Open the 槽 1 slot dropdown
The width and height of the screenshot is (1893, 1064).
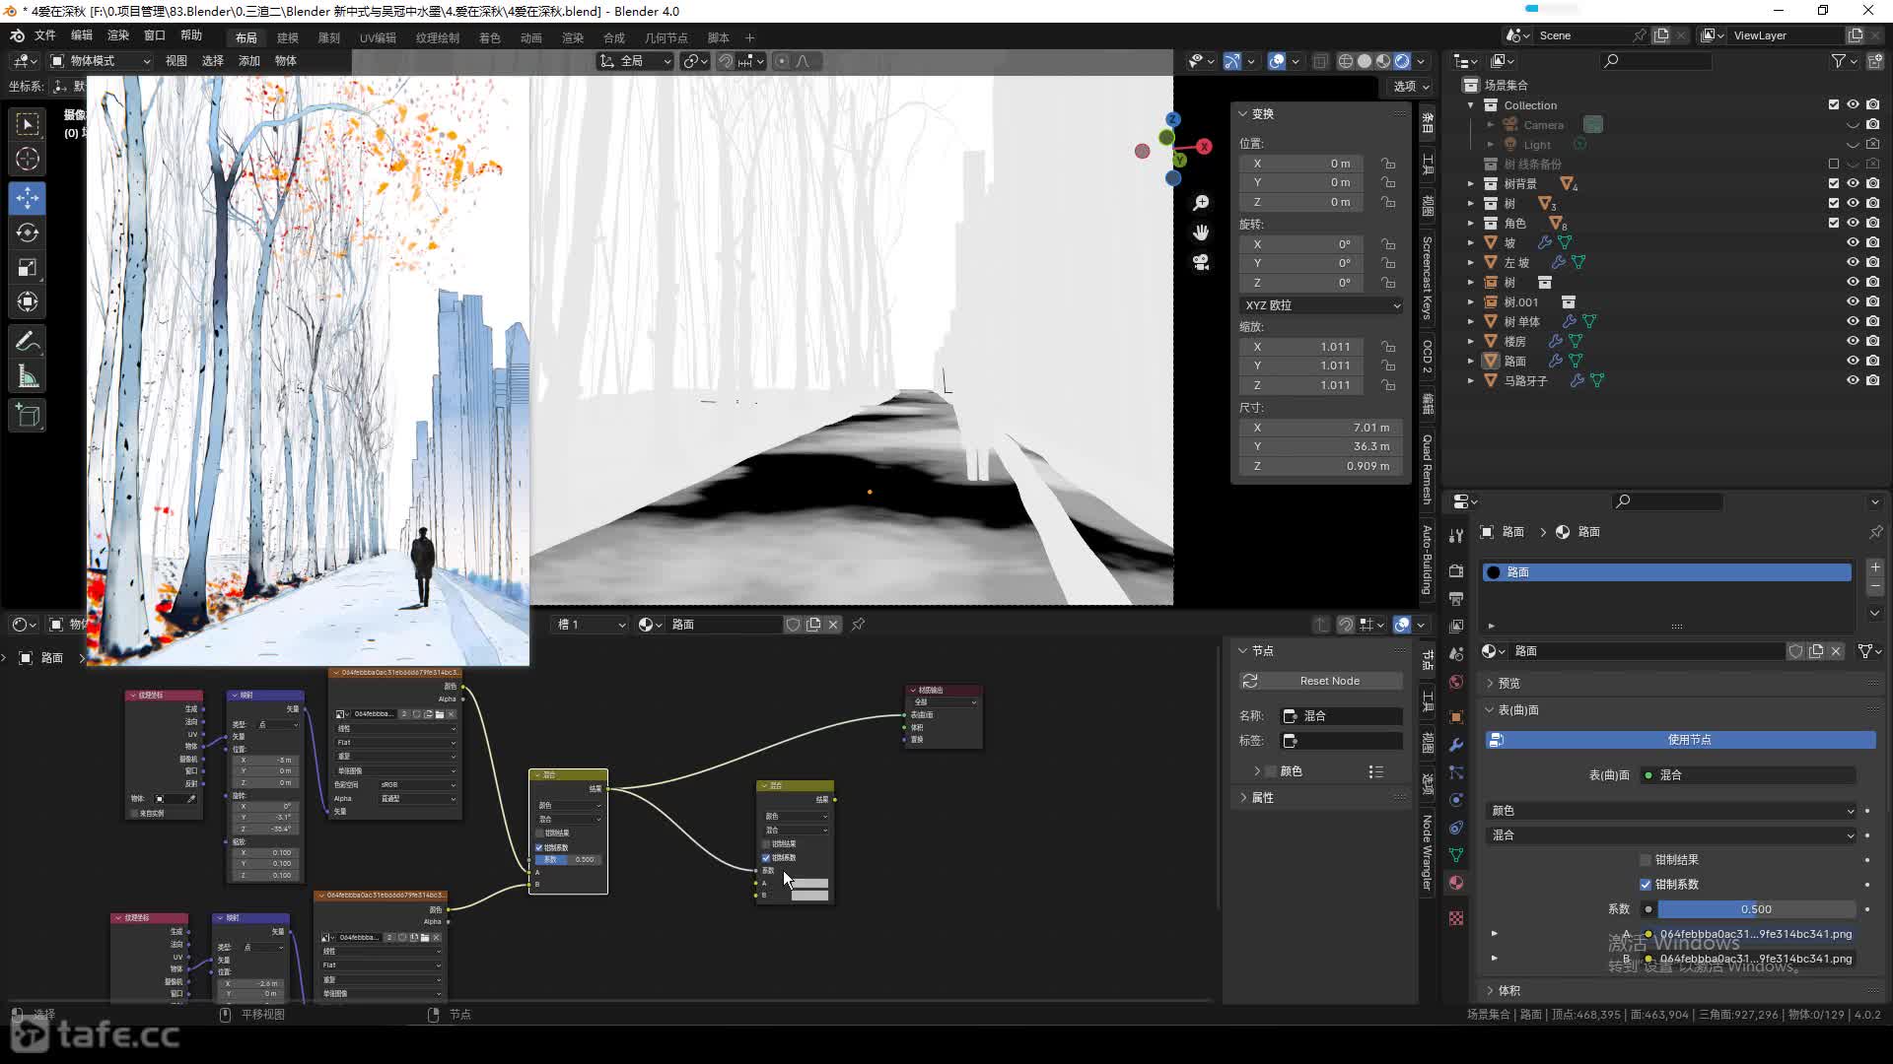[592, 625]
